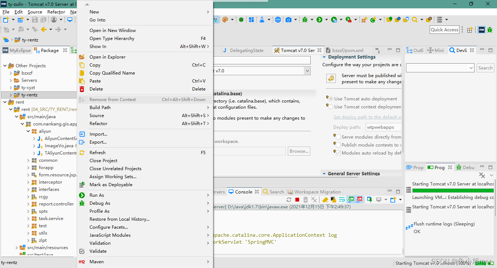
Task: Click the New Package toolbar icon
Action: point(364,20)
